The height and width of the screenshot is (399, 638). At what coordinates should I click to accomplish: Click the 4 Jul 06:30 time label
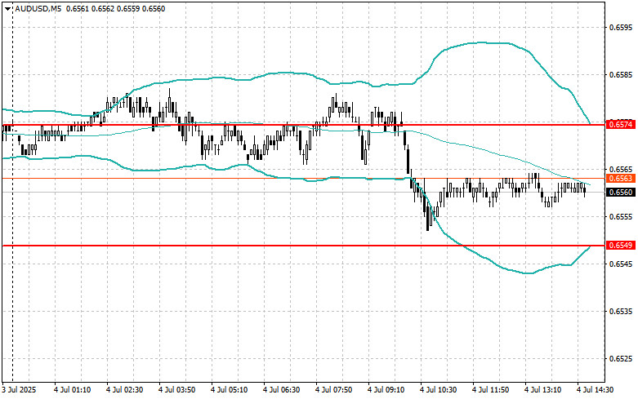281,390
